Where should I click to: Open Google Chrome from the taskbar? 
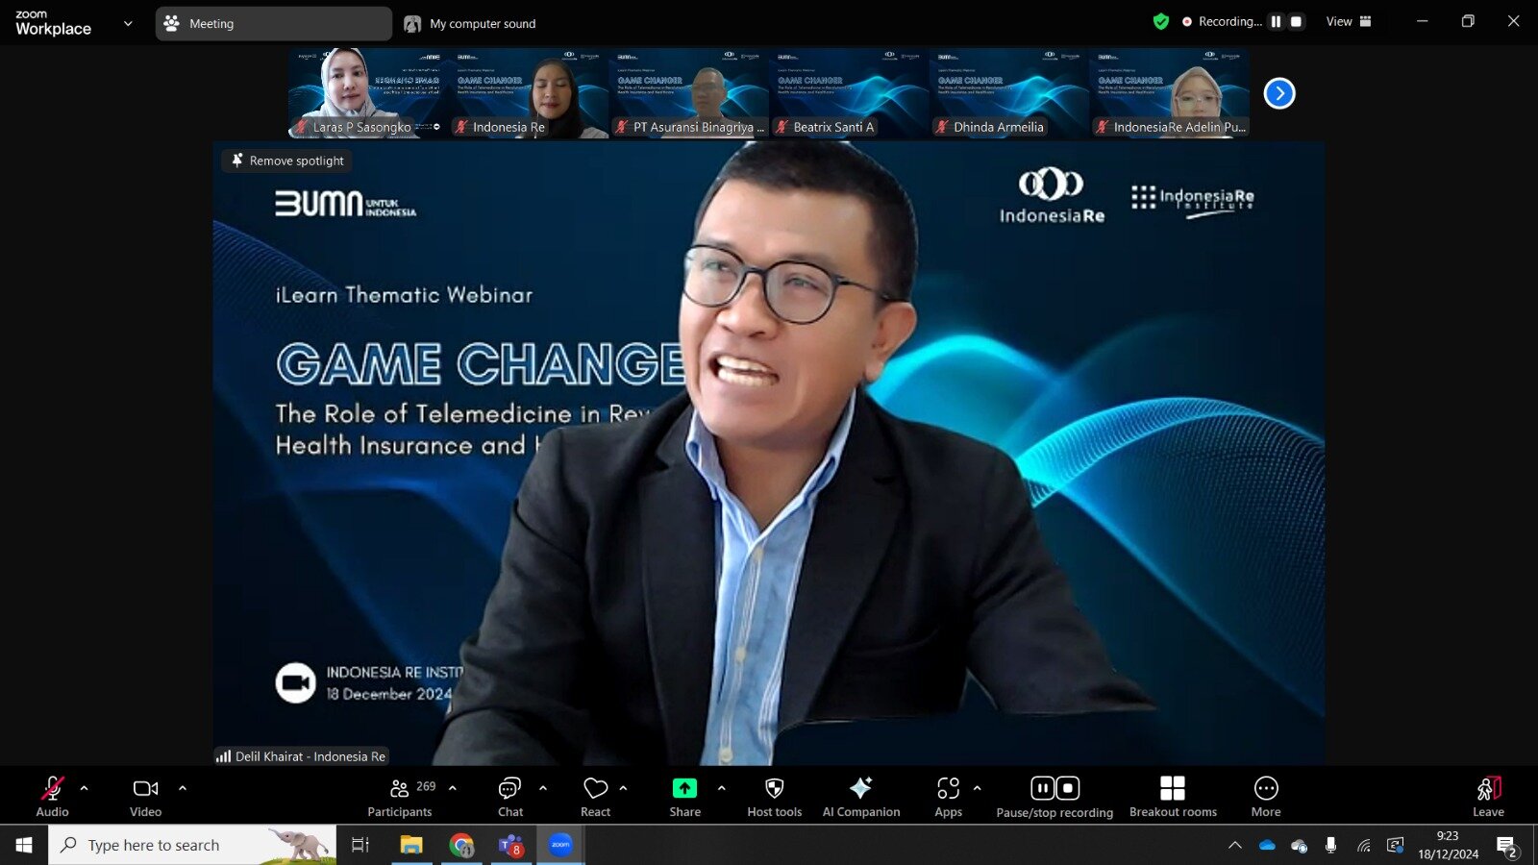point(461,845)
